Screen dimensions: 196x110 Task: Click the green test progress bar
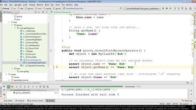click(92, 86)
